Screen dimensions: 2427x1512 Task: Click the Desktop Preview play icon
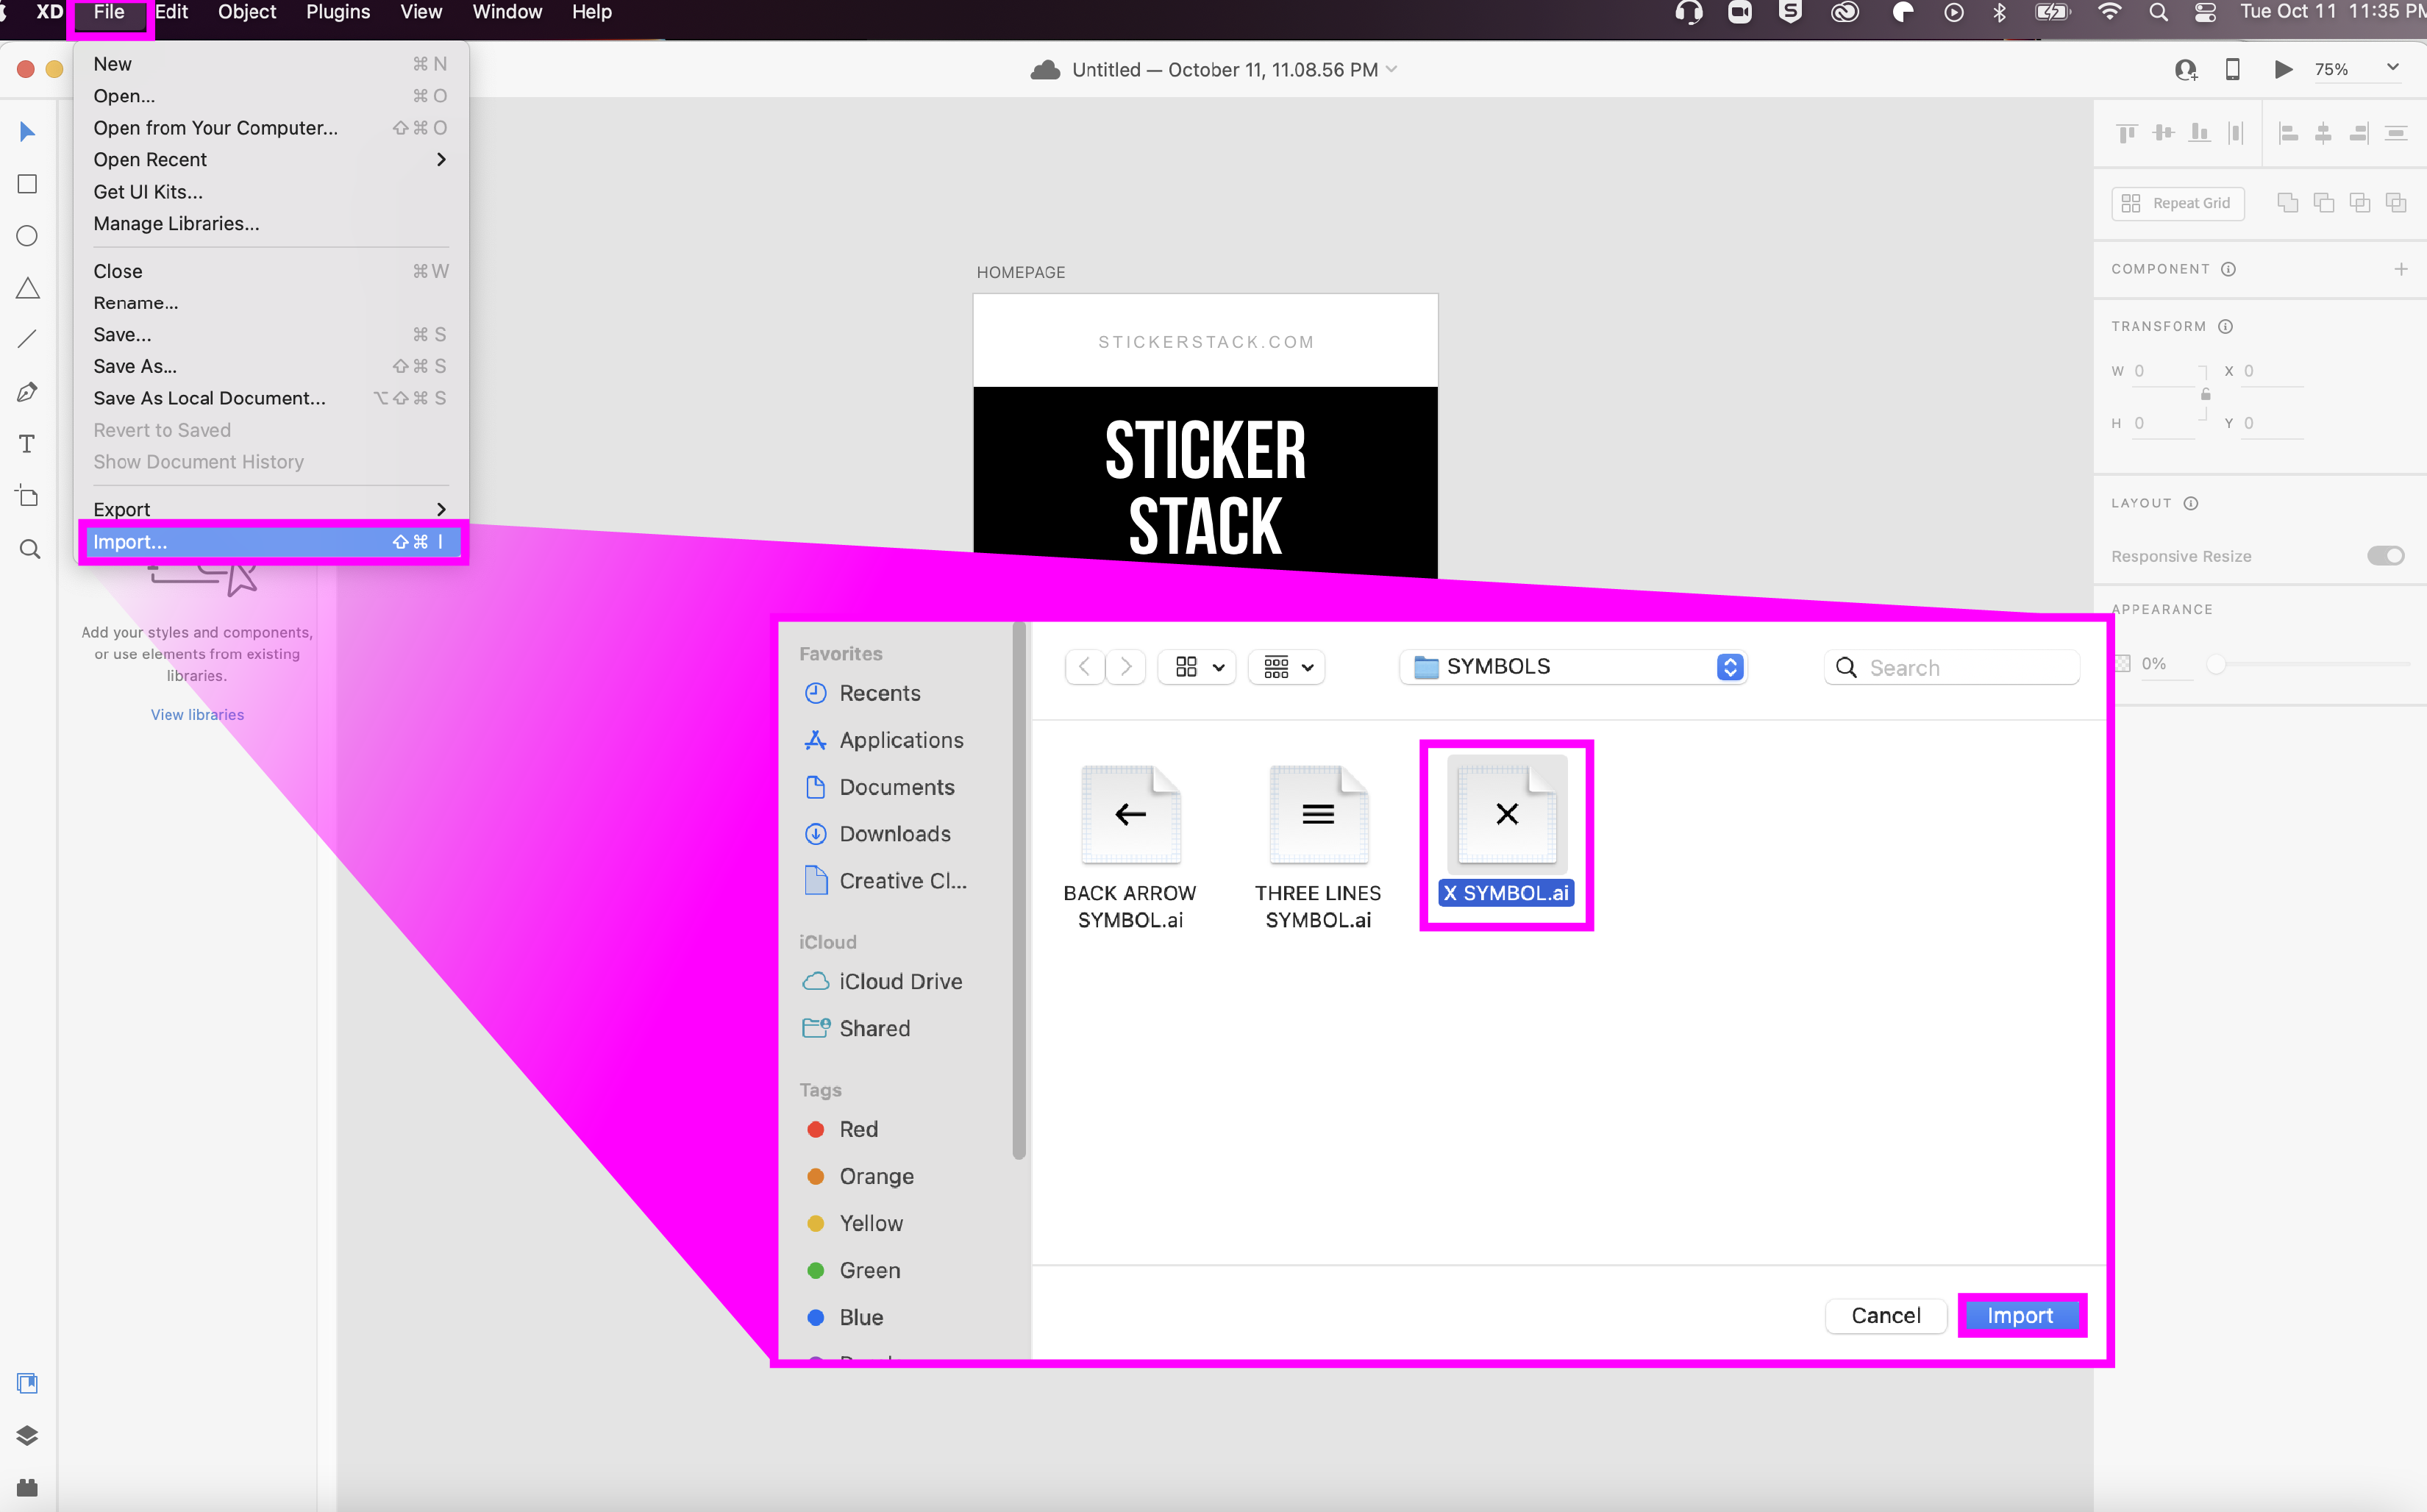point(2283,69)
